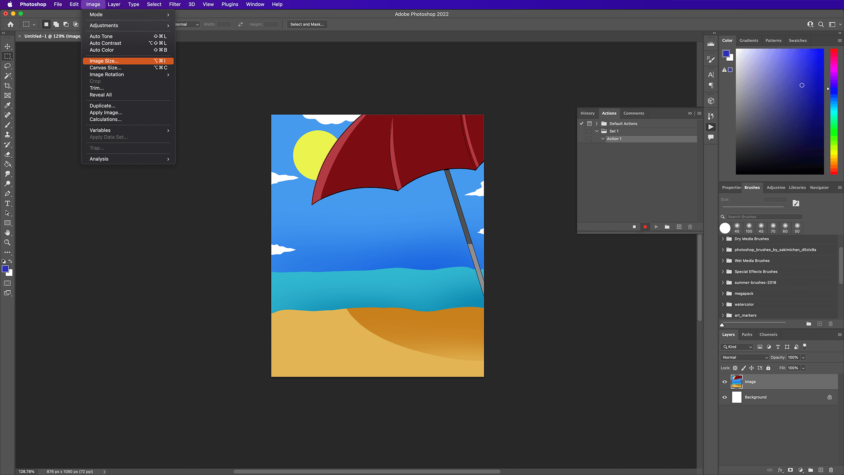The width and height of the screenshot is (844, 475).
Task: Expand the Dry Media Brushes folder
Action: pos(723,239)
